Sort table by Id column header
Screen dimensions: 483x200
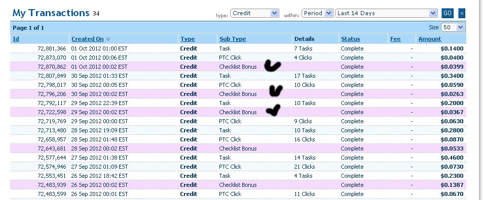point(16,39)
